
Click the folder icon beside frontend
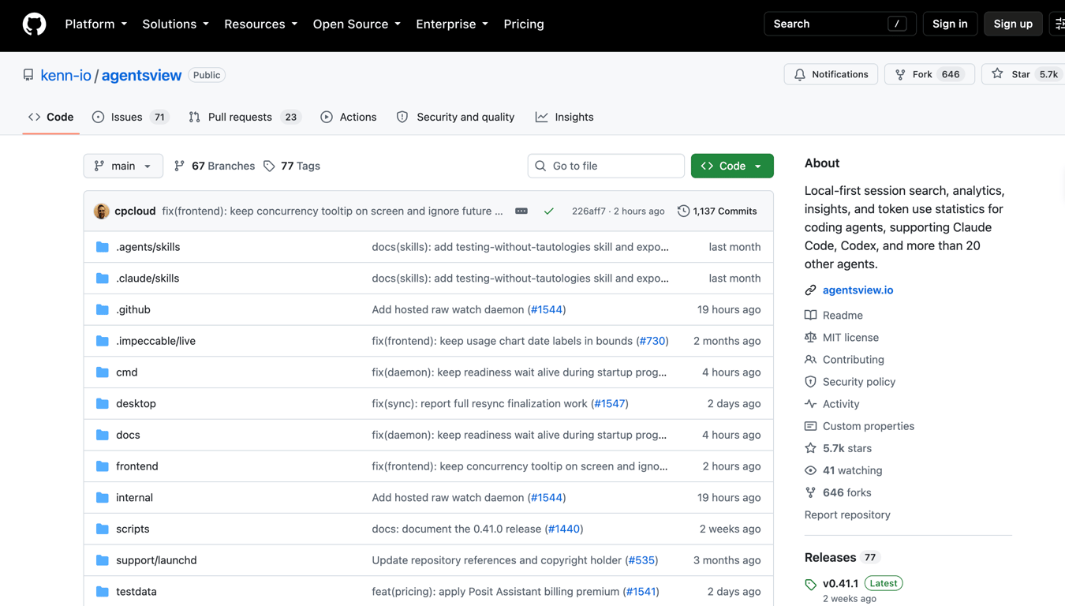(103, 466)
